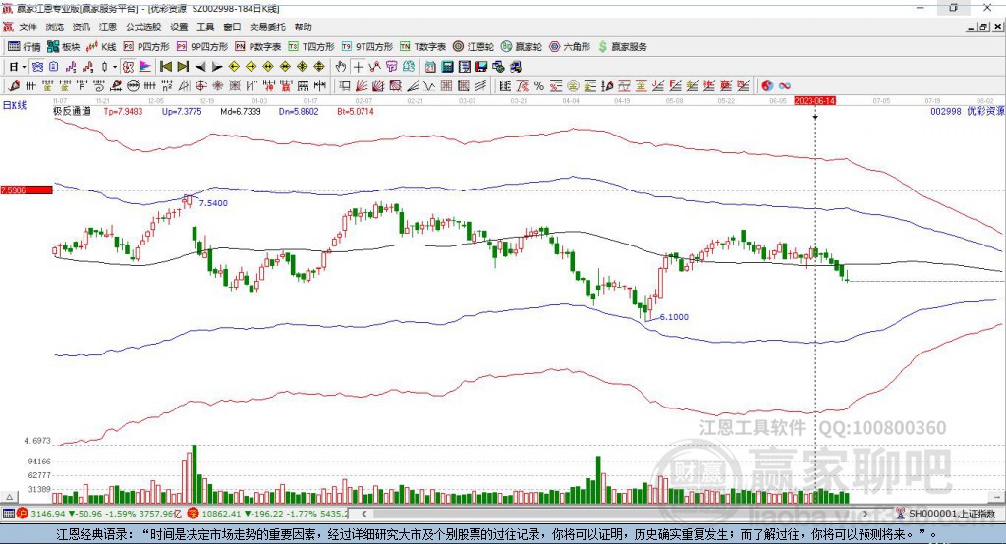Click the 极反通道 indicator name

(72, 111)
